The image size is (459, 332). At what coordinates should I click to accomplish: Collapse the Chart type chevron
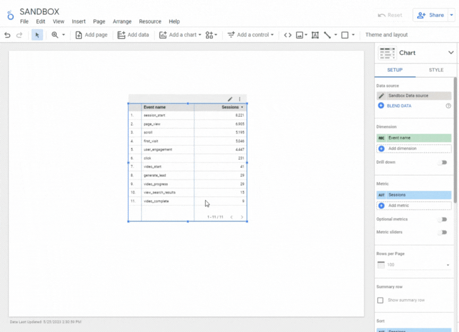pos(451,53)
